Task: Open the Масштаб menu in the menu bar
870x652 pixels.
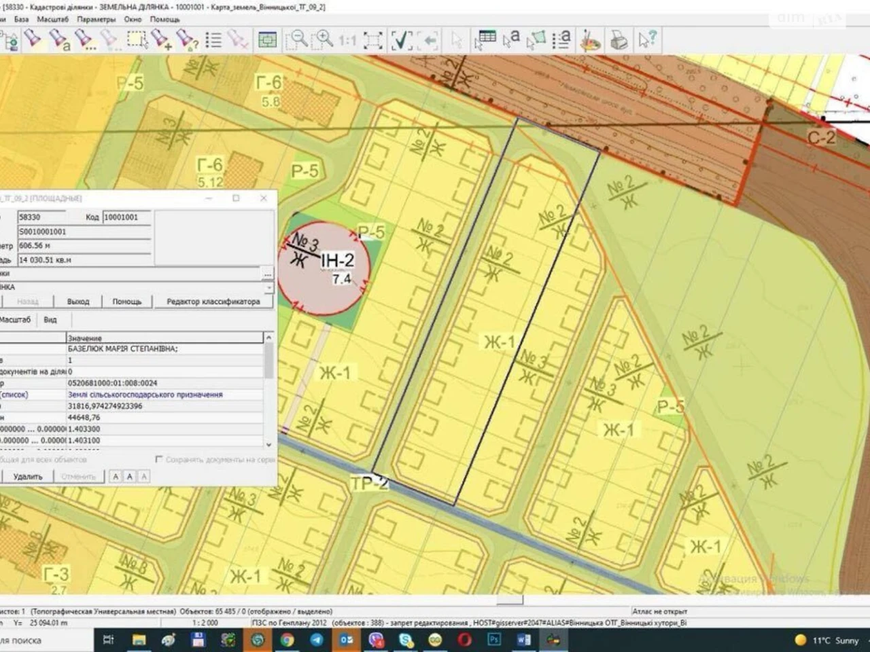Action: coord(52,19)
